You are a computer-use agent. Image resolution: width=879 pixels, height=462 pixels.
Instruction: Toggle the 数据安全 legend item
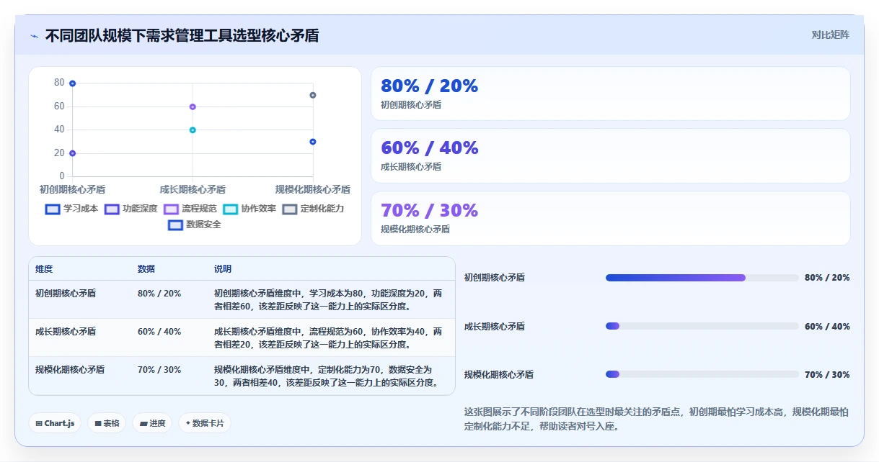195,225
